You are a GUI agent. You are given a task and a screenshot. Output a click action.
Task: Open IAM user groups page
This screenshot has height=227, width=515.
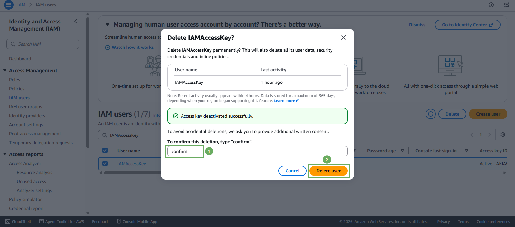point(25,107)
